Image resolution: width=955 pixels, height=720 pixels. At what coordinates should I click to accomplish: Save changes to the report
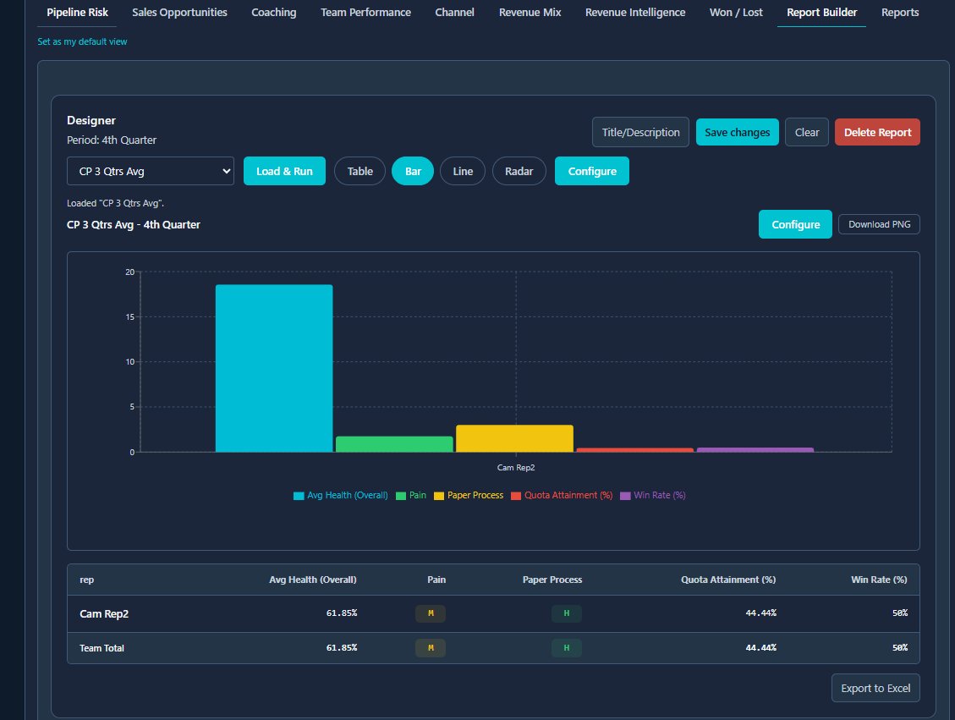coord(737,132)
